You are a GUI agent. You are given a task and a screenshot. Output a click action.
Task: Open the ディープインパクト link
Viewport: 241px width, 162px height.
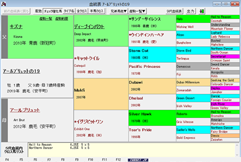pos(89,27)
